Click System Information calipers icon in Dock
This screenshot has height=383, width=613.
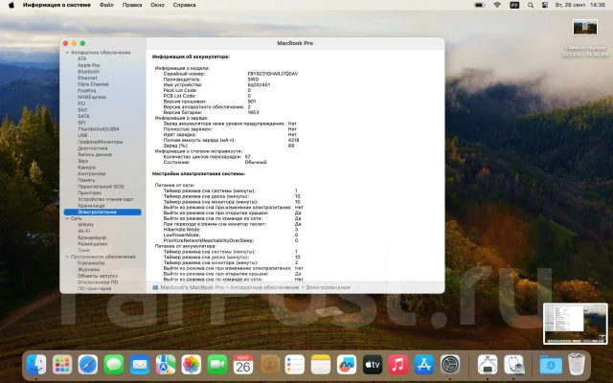tap(488, 365)
